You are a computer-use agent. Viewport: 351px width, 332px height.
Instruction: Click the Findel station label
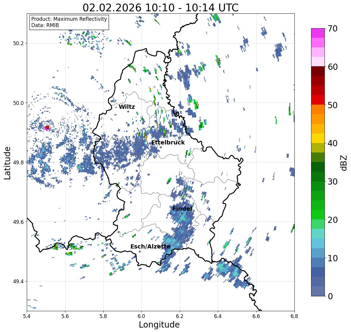[182, 209]
